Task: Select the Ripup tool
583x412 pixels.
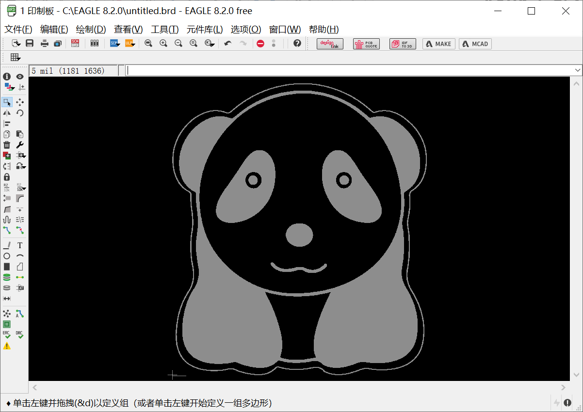Action: (20, 230)
